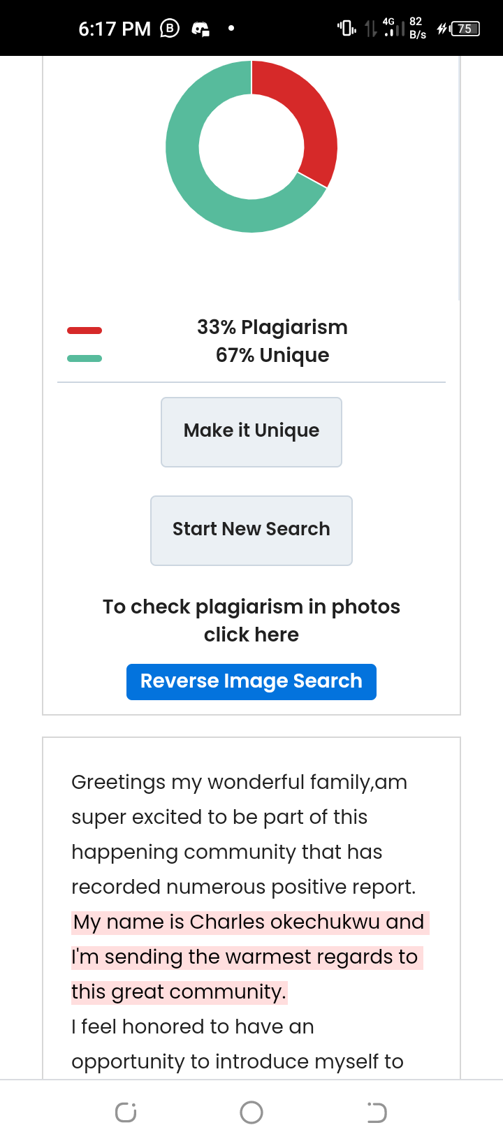Click the red plagiarism legend swatch
This screenshot has height=1146, width=503.
coord(85,330)
